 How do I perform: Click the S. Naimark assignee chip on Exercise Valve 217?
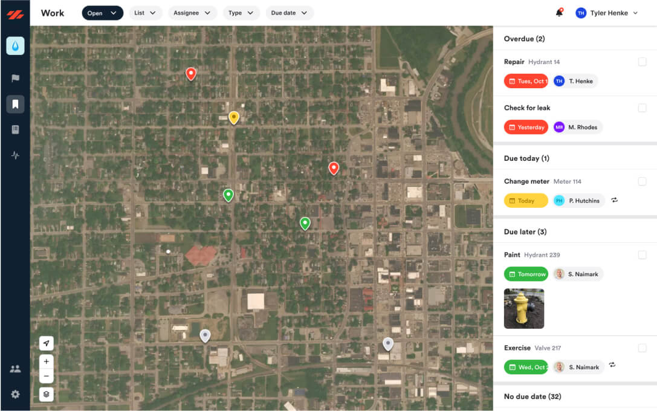coord(578,367)
